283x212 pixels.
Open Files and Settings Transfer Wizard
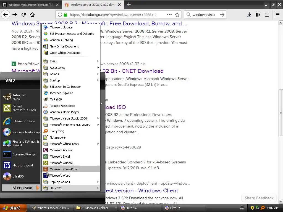pos(21,143)
